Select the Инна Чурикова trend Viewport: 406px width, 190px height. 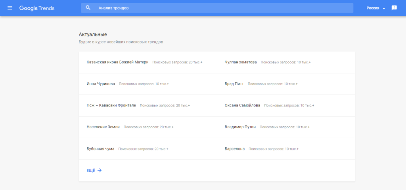tap(101, 84)
